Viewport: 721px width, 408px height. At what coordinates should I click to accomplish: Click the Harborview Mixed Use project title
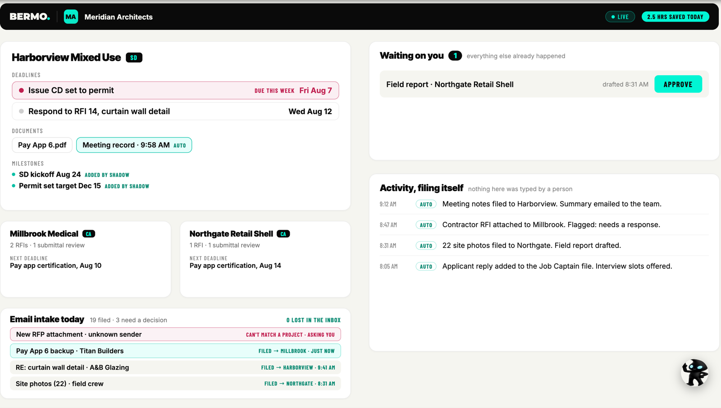coord(66,58)
